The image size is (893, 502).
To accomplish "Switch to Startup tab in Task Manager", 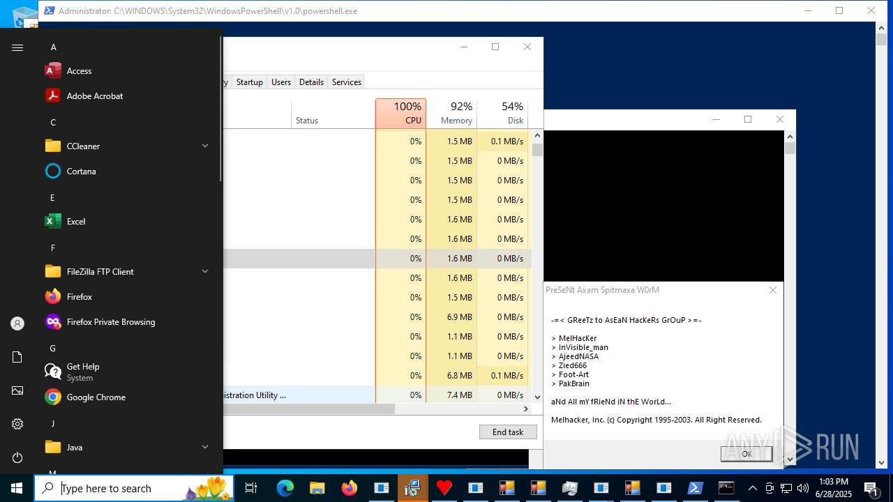I will pos(249,82).
